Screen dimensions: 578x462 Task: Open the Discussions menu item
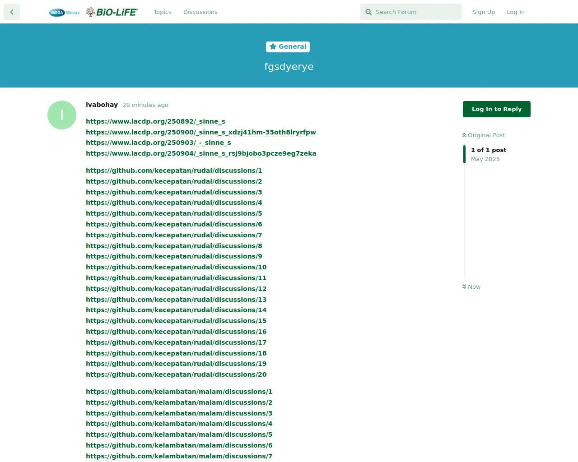tap(200, 12)
